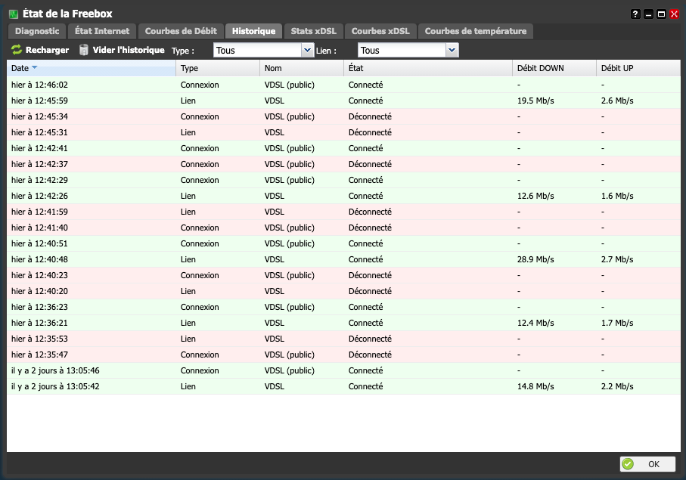Select the row hier à 12:42:37
This screenshot has height=480, width=686.
point(343,164)
